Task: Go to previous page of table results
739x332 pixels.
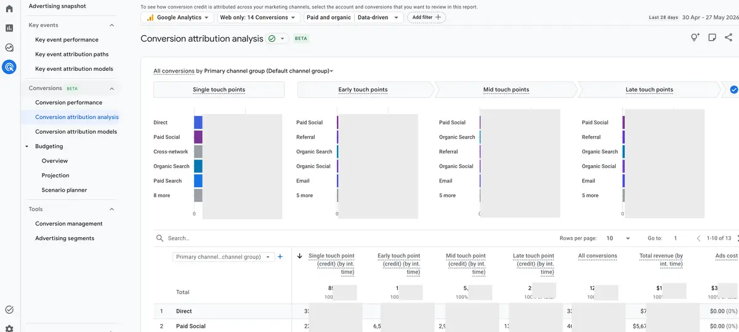Action: [698, 238]
